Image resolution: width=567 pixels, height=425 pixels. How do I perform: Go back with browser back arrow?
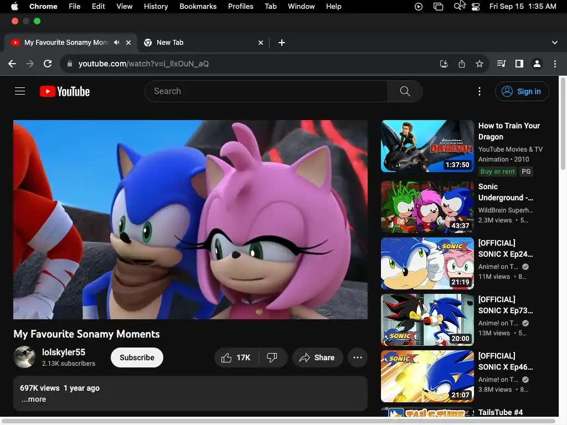[x=12, y=64]
